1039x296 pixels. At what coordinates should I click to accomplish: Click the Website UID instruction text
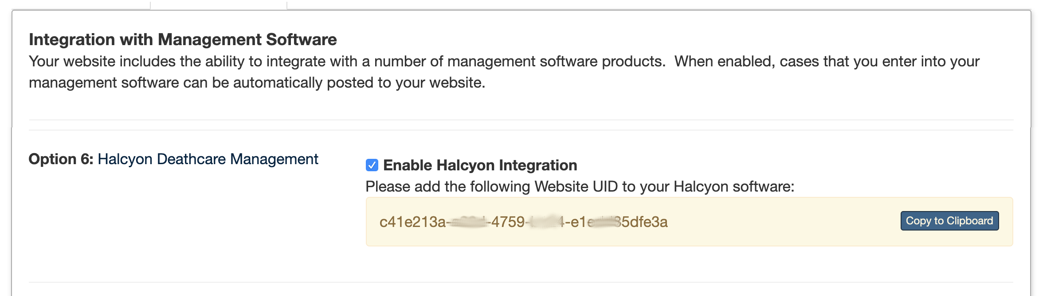580,186
